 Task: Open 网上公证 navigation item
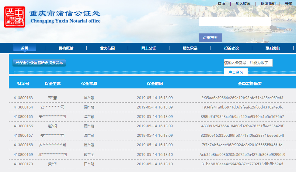pyautogui.click(x=148, y=48)
